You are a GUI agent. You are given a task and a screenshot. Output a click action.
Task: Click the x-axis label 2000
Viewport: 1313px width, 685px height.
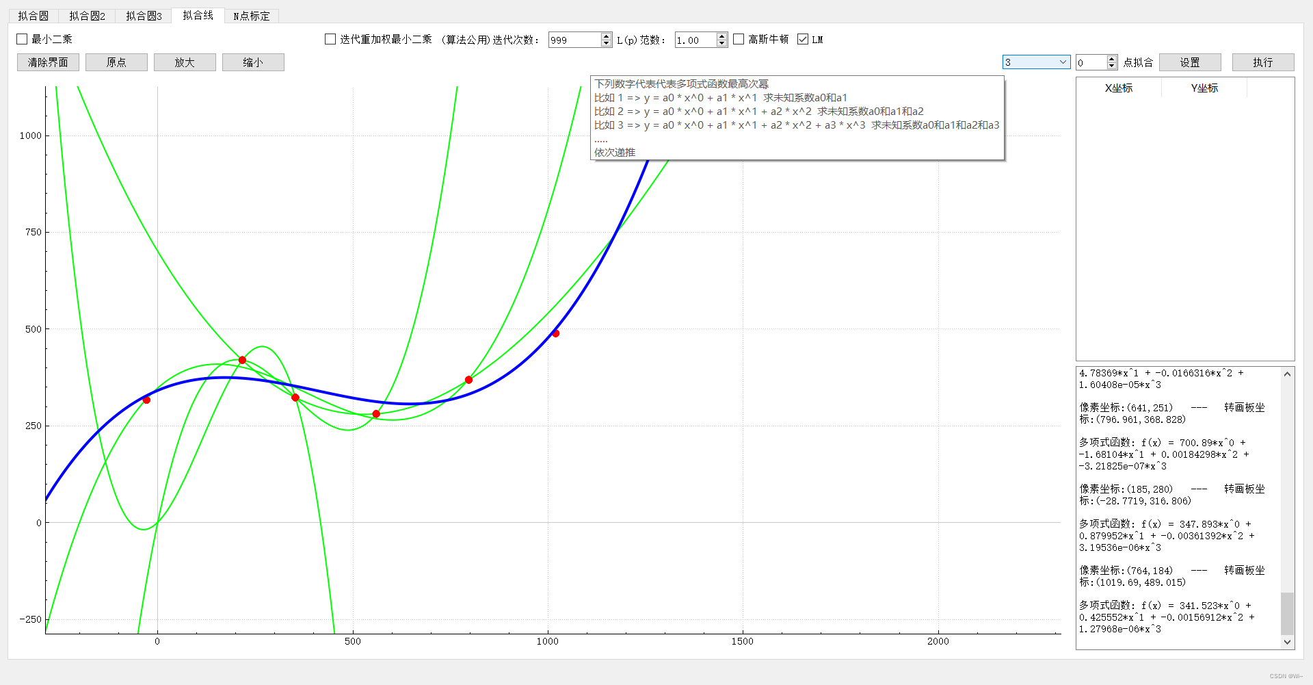coord(938,641)
